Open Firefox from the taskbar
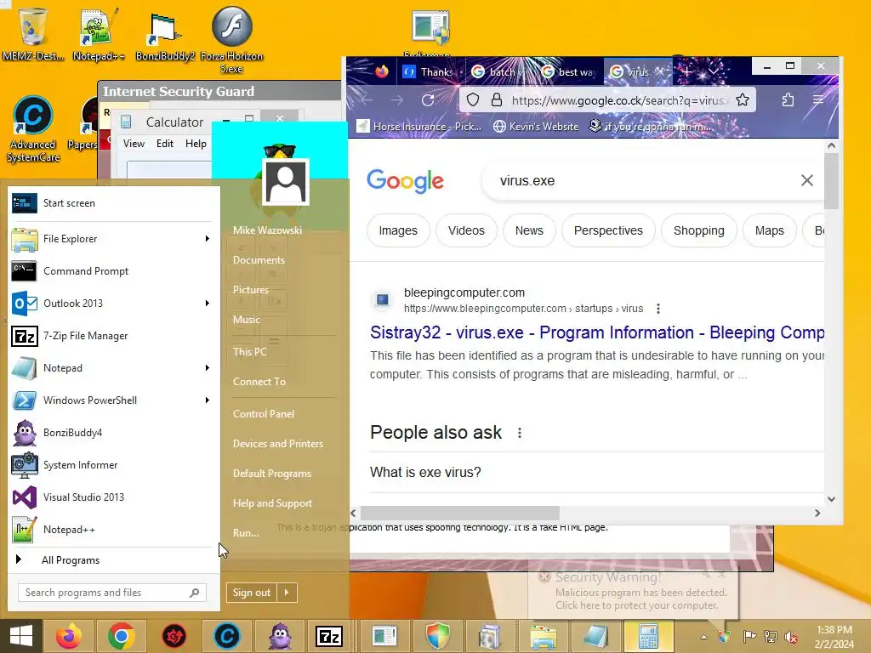871x653 pixels. (69, 636)
